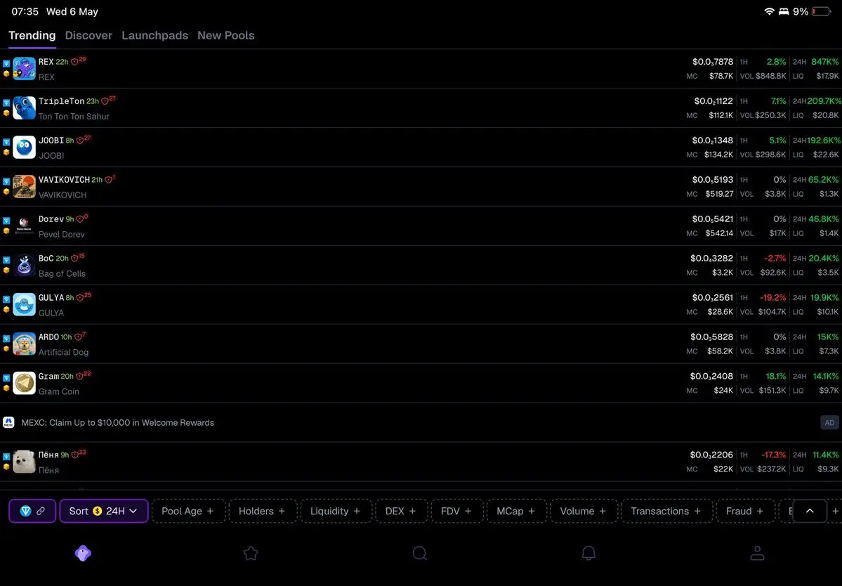Add the DEX filter
This screenshot has height=586, width=842.
400,511
